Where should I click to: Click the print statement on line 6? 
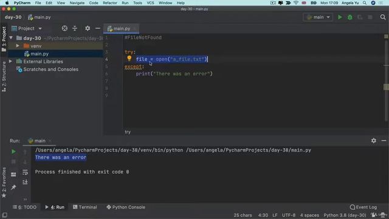click(174, 74)
